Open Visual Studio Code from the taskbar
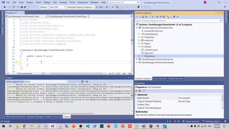Screen dimensions: 229x129 pyautogui.click(x=88, y=126)
